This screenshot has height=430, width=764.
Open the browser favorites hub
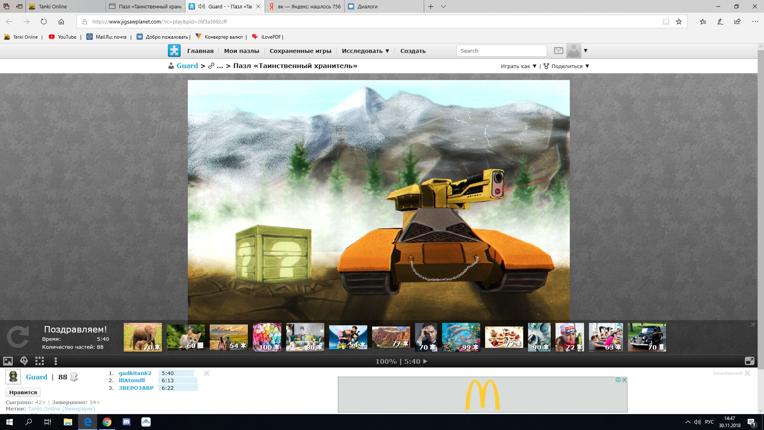pos(703,21)
